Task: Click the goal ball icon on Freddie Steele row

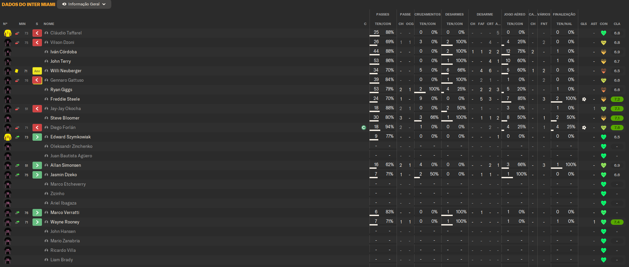Action: [584, 99]
